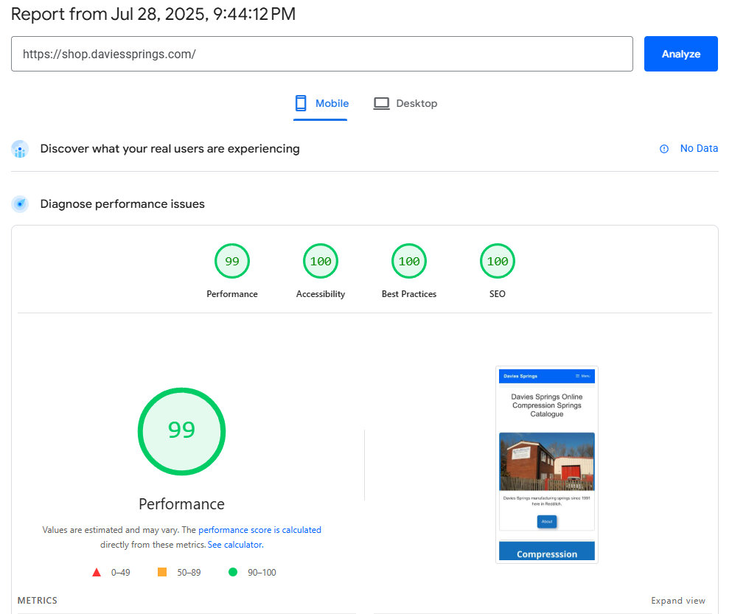The width and height of the screenshot is (746, 614).
Task: Click 'Discover what your real users are experiencing' heading
Action: pyautogui.click(x=170, y=149)
